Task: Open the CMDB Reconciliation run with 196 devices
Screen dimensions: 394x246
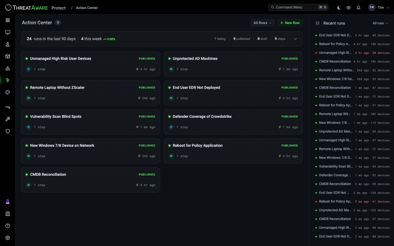Action: [352, 61]
